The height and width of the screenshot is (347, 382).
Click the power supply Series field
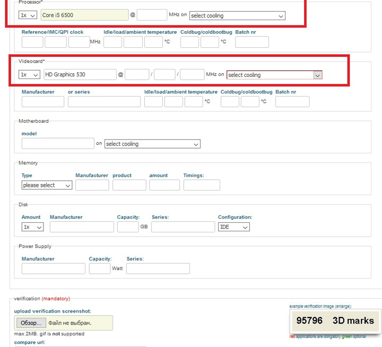(x=158, y=268)
